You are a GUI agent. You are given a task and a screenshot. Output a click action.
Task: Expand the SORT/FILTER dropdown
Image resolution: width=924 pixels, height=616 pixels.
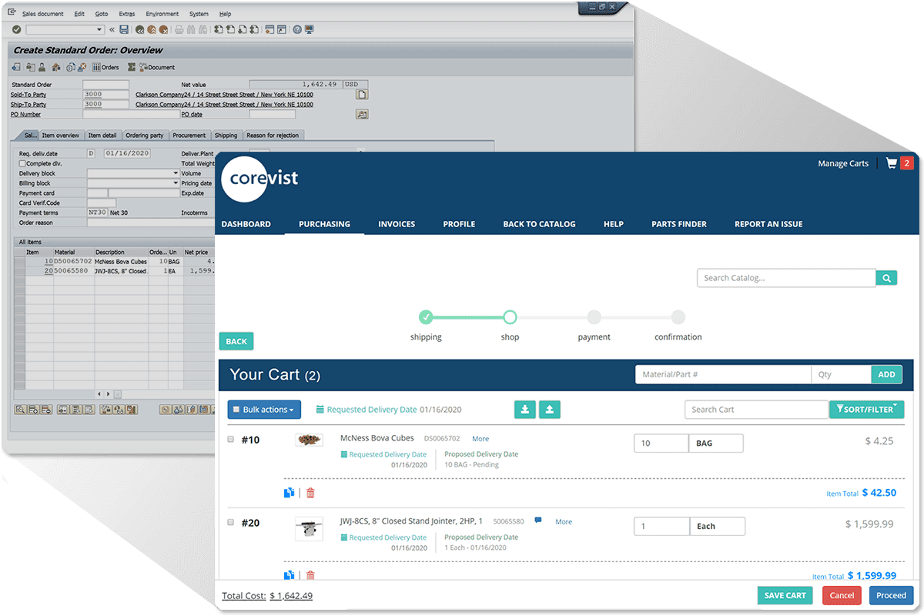[867, 409]
